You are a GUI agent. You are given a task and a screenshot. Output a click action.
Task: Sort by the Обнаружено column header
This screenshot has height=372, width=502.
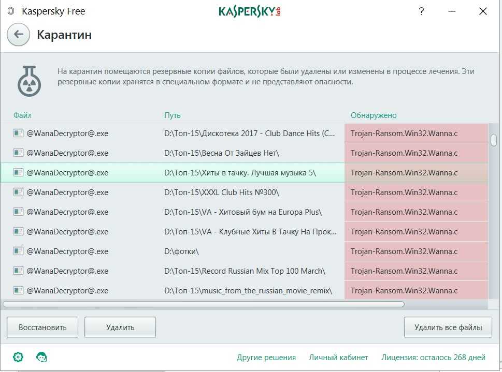point(374,115)
